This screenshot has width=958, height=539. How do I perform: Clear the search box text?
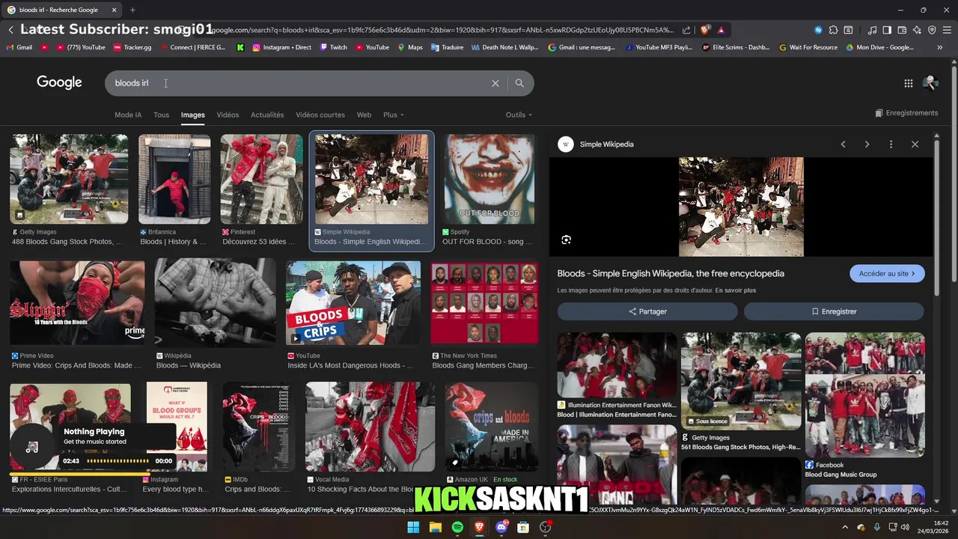point(495,83)
